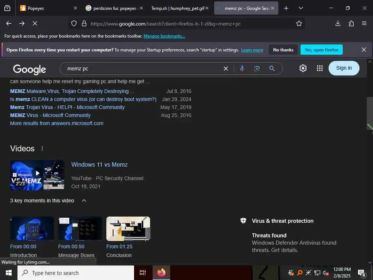Clear the Google search box
The image size is (373, 280).
point(226,69)
